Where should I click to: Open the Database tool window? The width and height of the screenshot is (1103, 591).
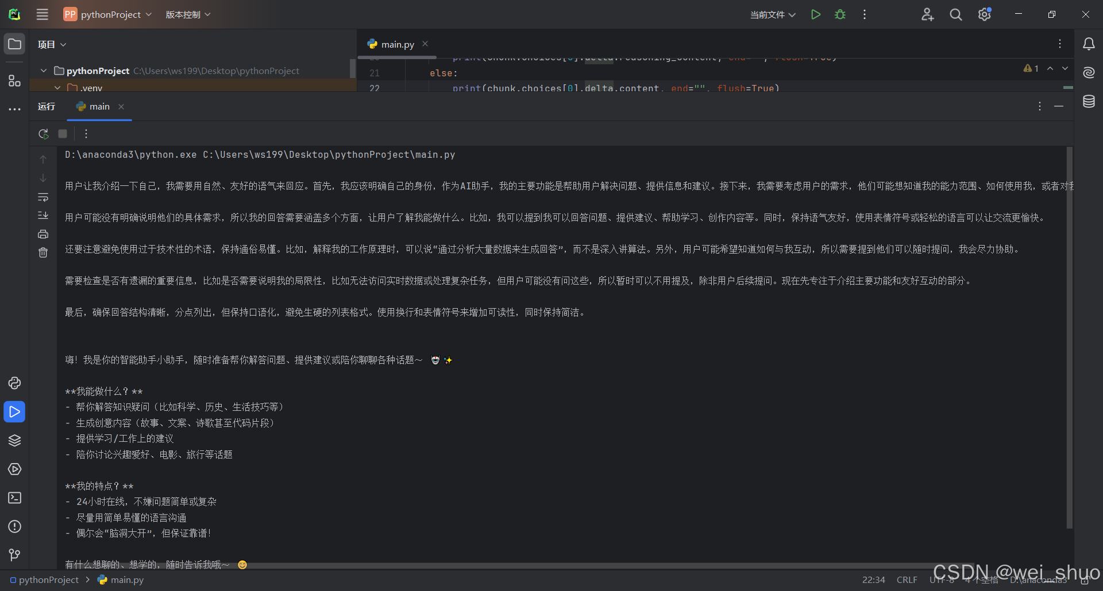[1089, 102]
